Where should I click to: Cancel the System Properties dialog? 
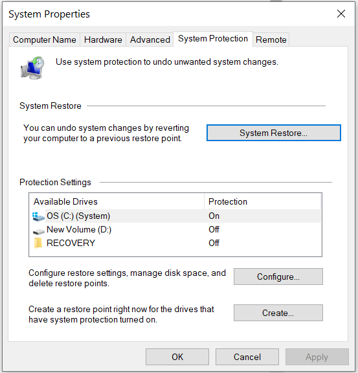[x=247, y=357]
